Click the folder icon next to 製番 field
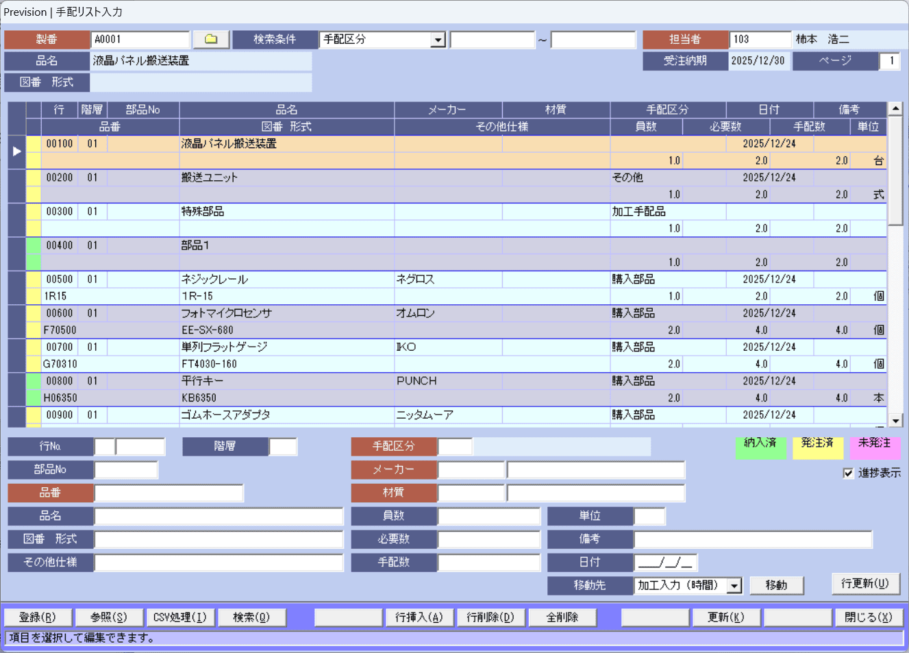909x653 pixels. click(211, 40)
